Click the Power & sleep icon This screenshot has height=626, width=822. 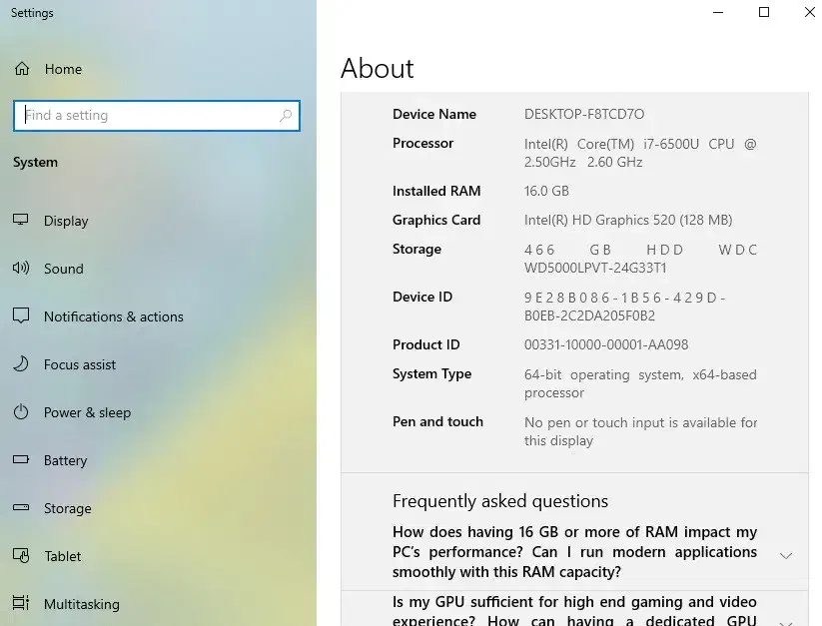coord(21,412)
